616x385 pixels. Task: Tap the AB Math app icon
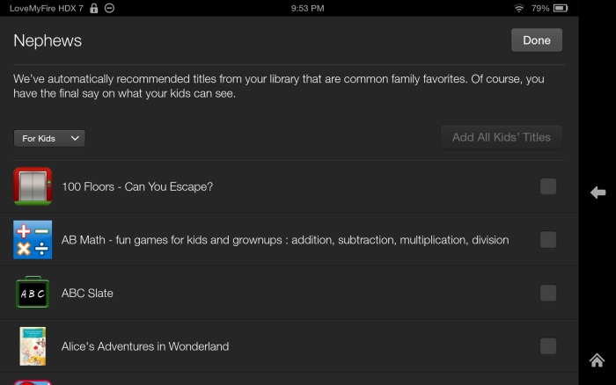click(x=33, y=239)
